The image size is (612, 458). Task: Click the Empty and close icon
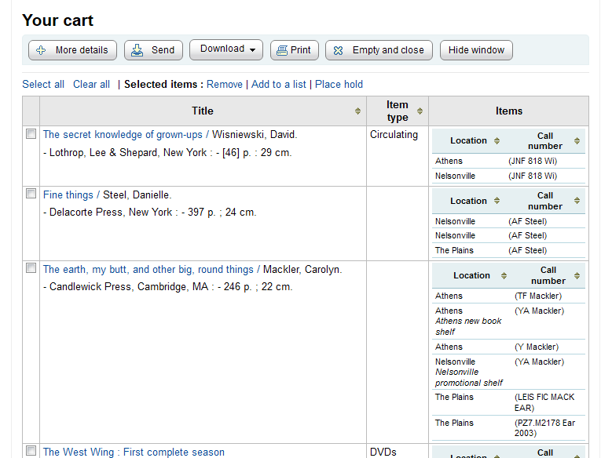pos(339,50)
